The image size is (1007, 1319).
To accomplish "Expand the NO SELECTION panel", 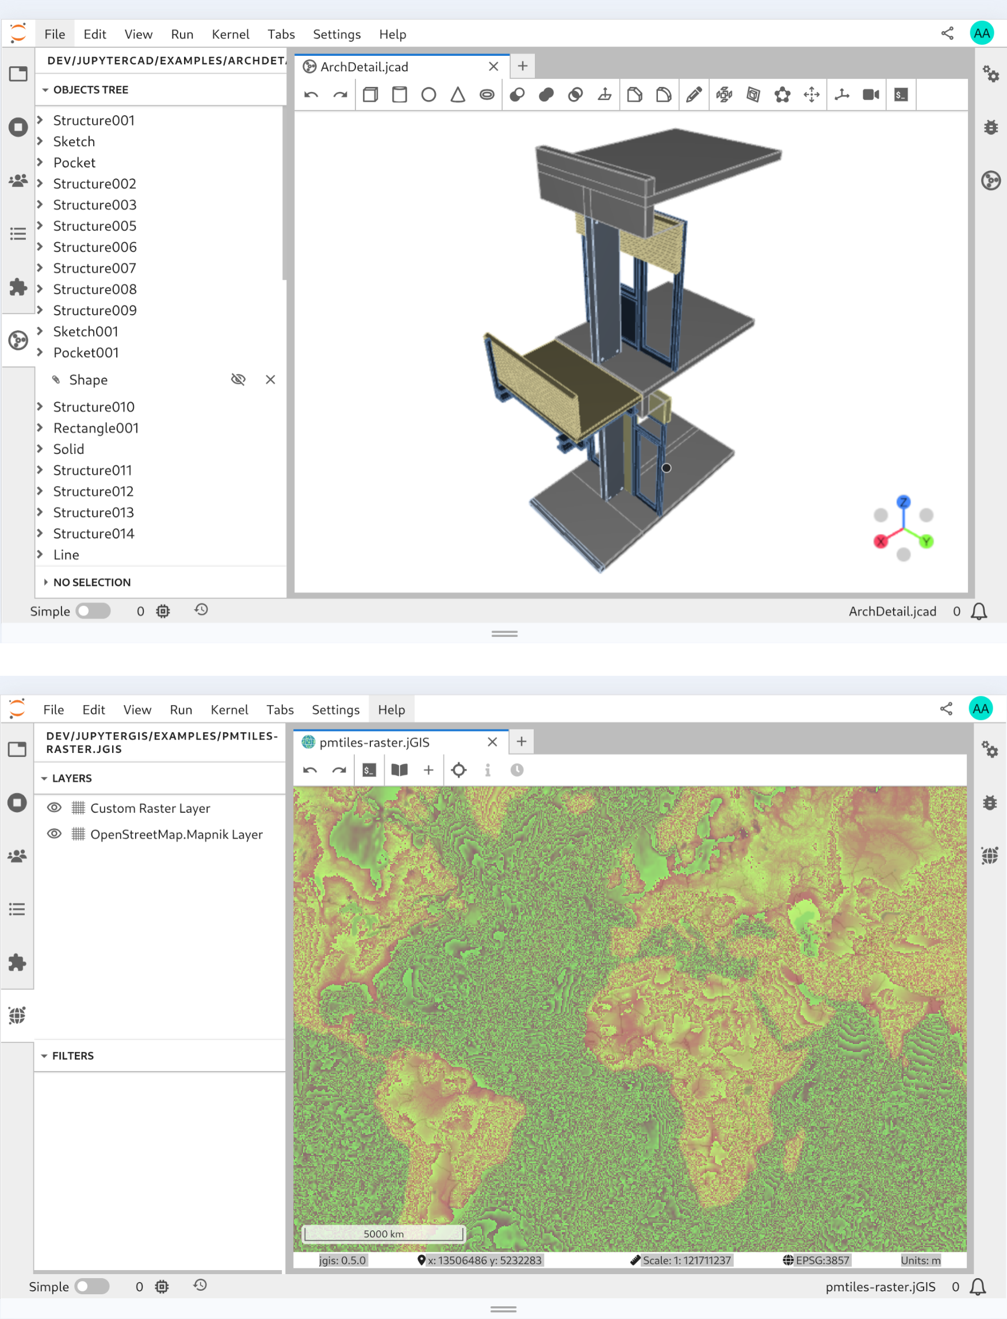I will coord(45,582).
